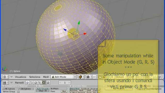Viewport: 165px width, 93px height.
Task: Click the OB:Sphere object name field
Action: click(x=27, y=89)
